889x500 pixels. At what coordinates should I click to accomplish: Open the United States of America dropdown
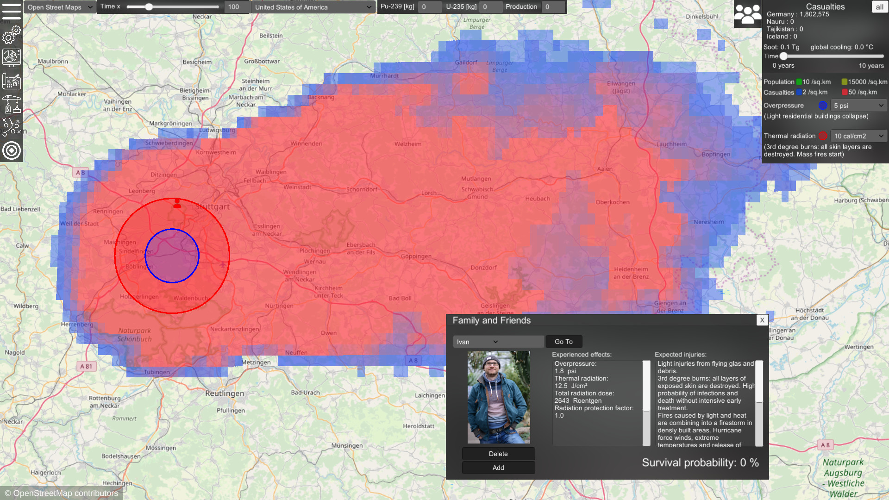point(313,7)
